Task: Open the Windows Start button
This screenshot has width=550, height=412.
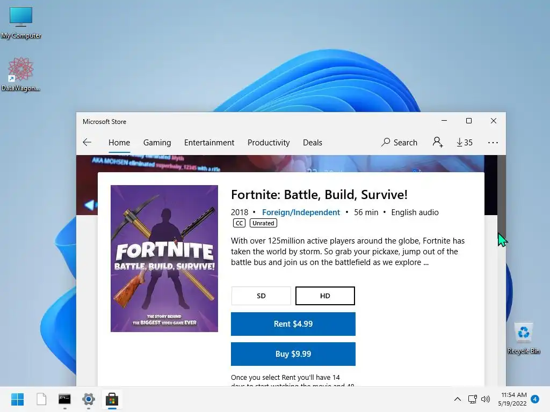Action: (17, 399)
